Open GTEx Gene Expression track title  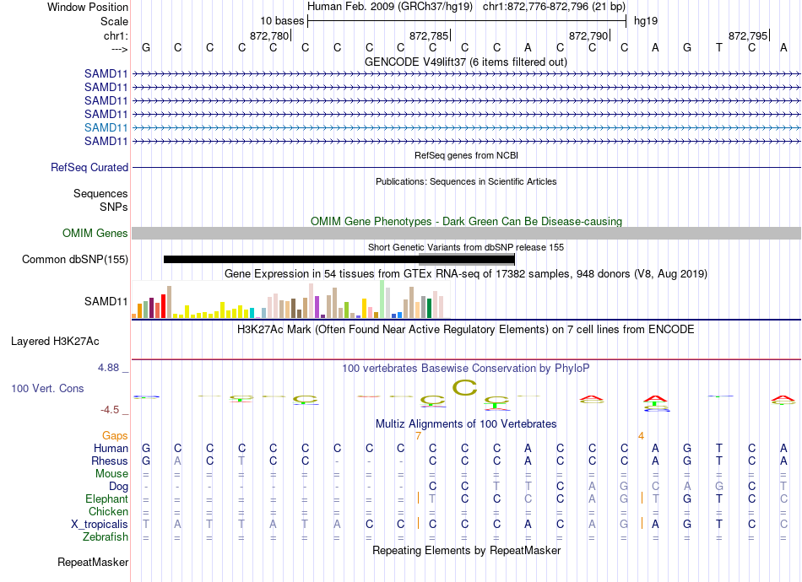click(x=466, y=274)
